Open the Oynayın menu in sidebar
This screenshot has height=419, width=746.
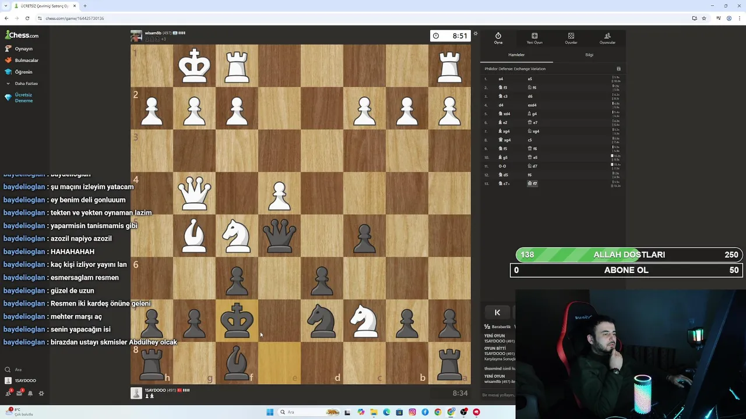tap(19, 49)
